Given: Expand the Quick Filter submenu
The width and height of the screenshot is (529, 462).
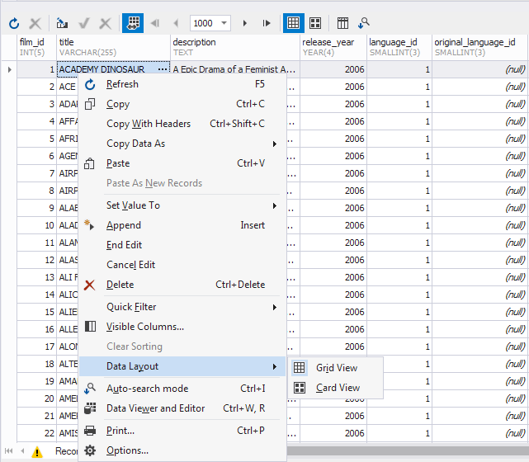Looking at the screenshot, I should pos(182,307).
